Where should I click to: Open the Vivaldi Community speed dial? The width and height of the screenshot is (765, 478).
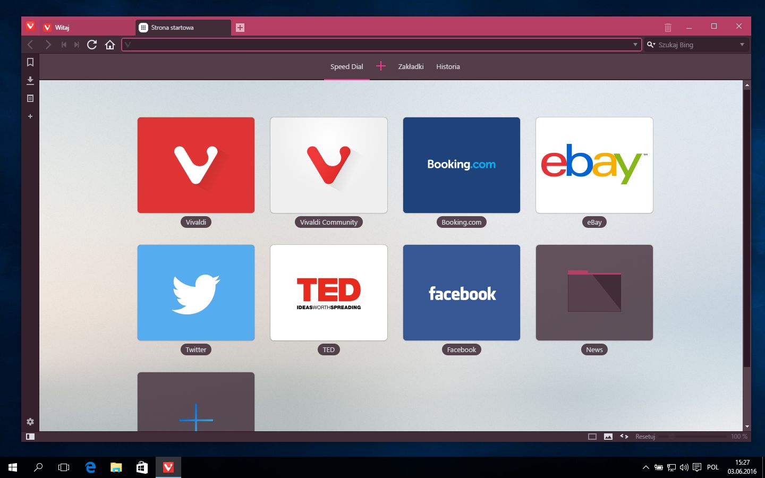(x=329, y=165)
